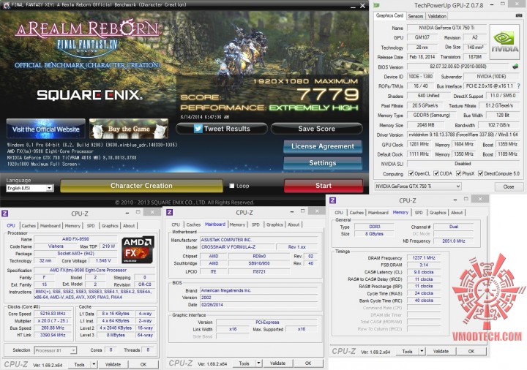The height and width of the screenshot is (370, 527).
Task: Click the Start benchmark button
Action: [324, 186]
